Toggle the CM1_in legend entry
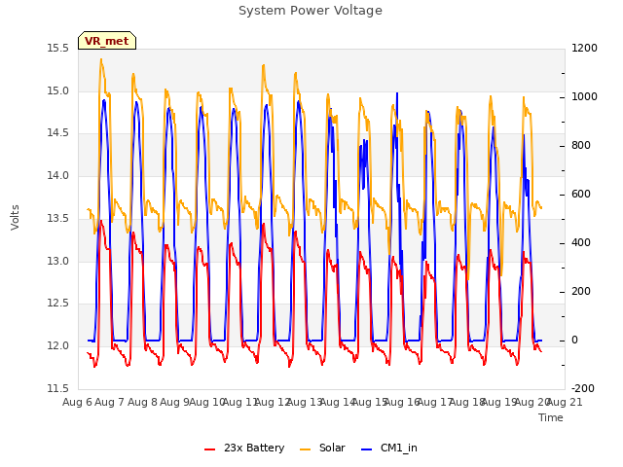Viewport: 623px width, 467px height. pyautogui.click(x=389, y=448)
